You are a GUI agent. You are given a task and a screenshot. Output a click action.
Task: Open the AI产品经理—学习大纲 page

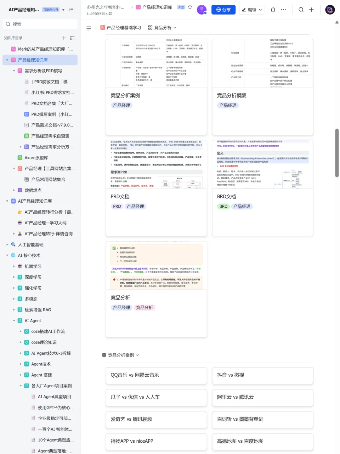pos(45,223)
